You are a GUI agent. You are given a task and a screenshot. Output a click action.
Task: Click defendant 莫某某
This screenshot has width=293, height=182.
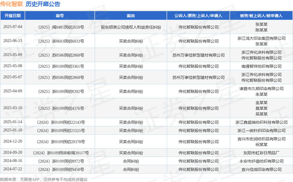pyautogui.click(x=262, y=109)
